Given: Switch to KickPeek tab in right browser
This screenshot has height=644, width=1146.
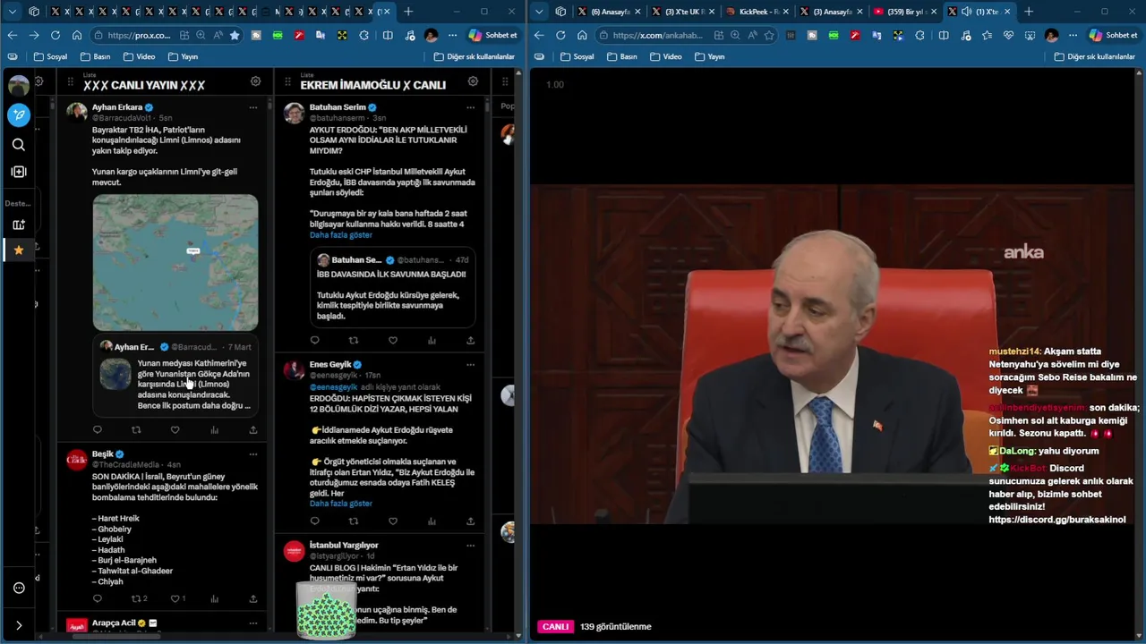Looking at the screenshot, I should coord(757,12).
